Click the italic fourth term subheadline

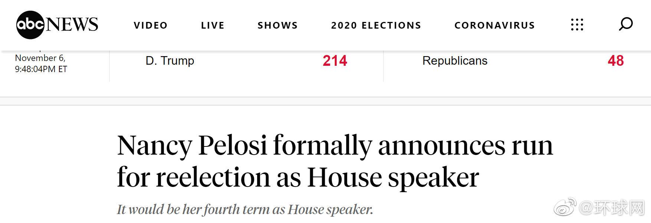point(245,210)
